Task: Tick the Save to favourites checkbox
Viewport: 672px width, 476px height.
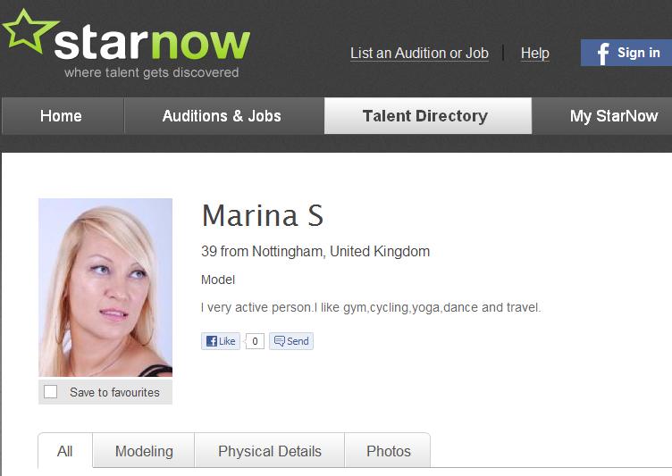Action: pos(51,391)
